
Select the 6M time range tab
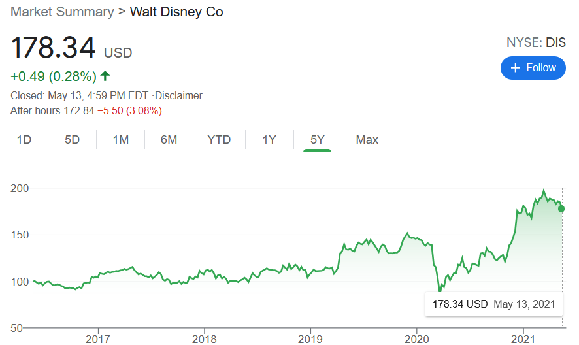[x=169, y=140]
